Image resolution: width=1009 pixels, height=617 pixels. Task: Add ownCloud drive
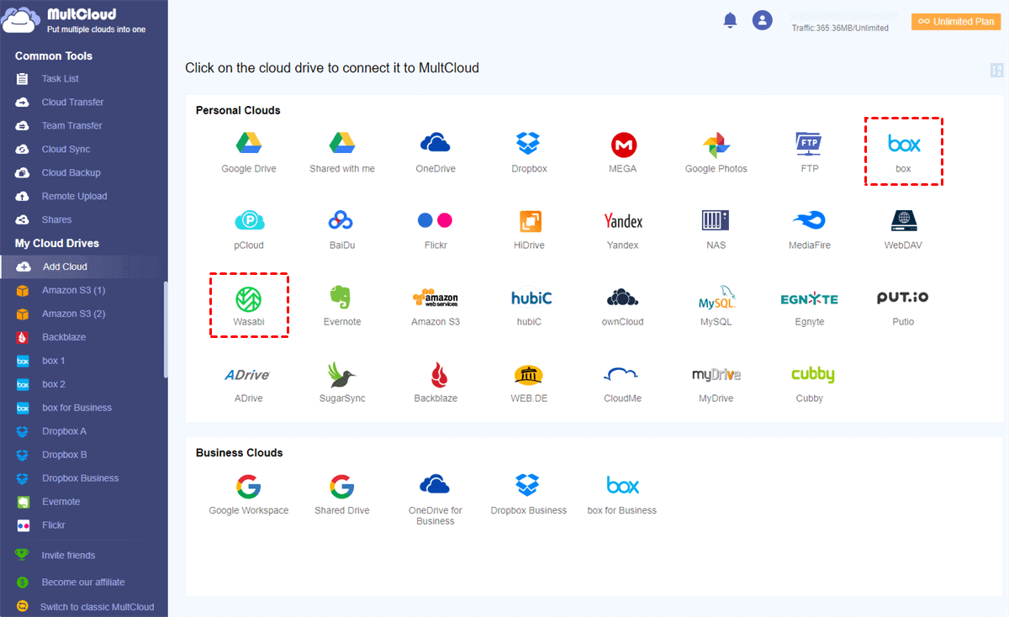tap(623, 306)
